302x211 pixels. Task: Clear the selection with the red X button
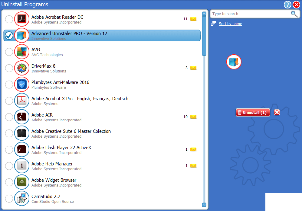point(277,112)
